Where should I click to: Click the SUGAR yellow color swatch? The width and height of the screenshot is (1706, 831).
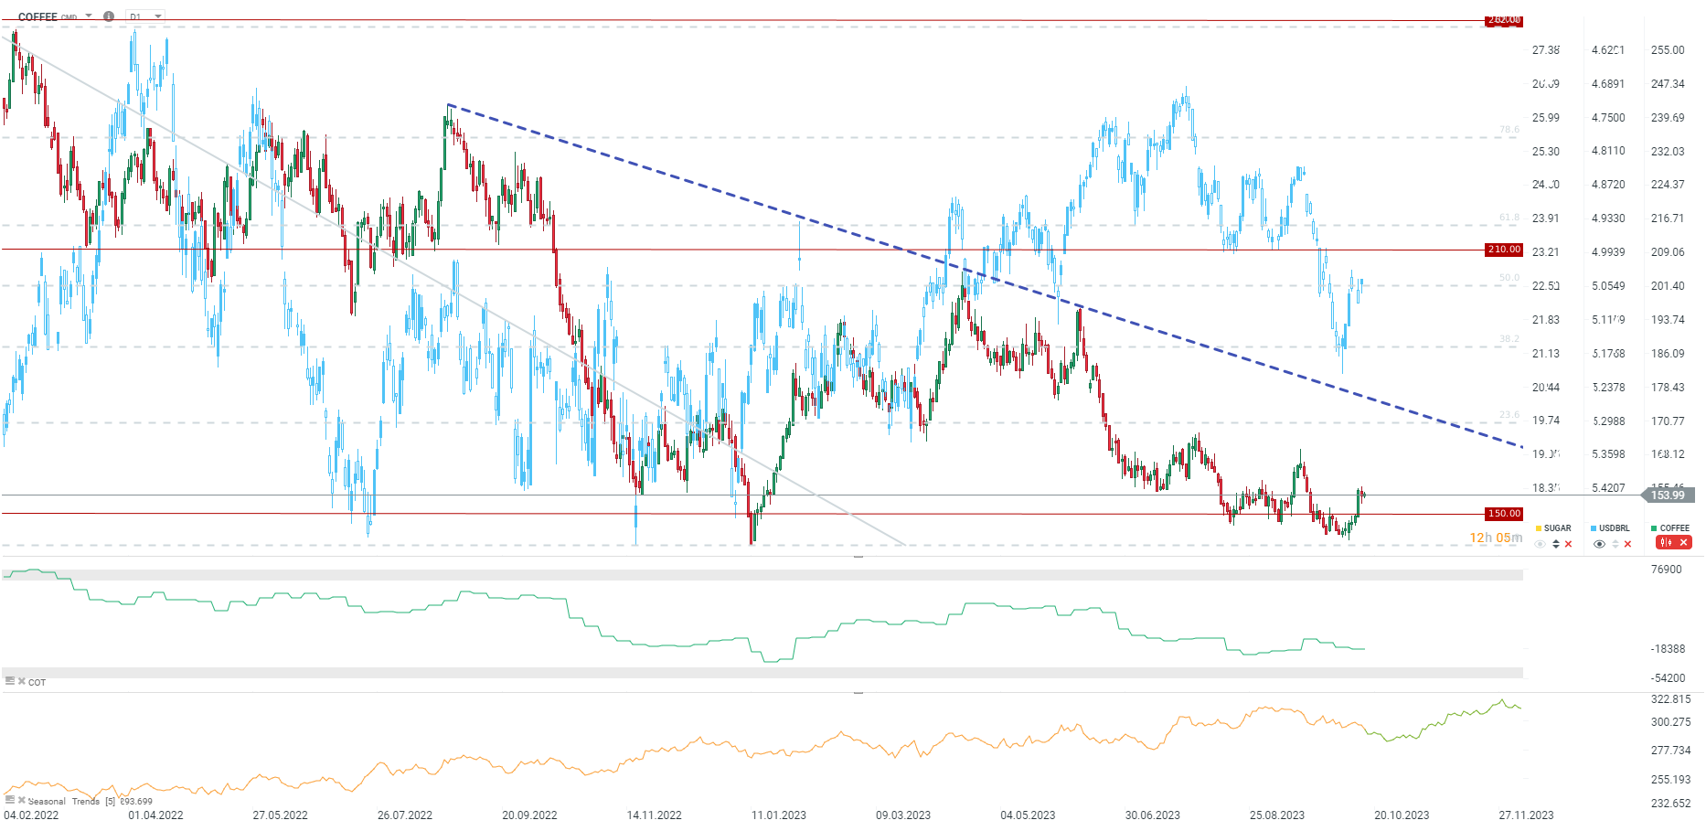pyautogui.click(x=1539, y=528)
